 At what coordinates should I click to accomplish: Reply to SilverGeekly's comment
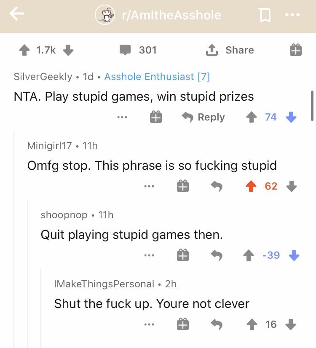tap(204, 117)
